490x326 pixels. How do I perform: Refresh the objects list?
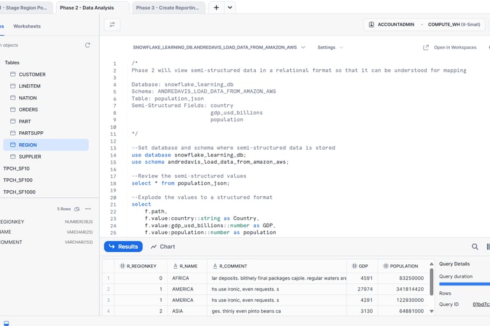click(x=87, y=45)
